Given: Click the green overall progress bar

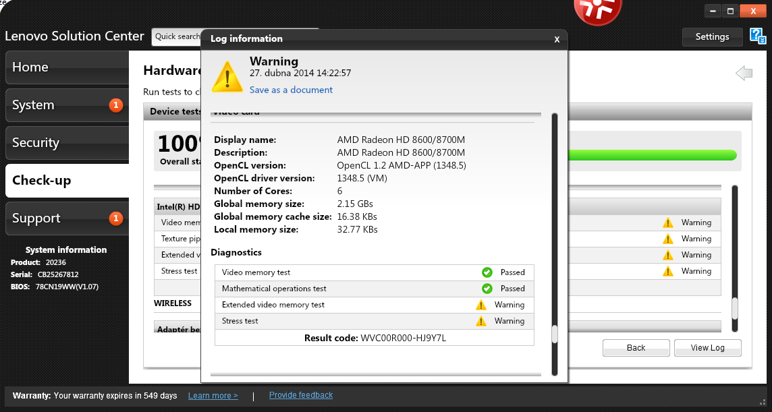Looking at the screenshot, I should (x=652, y=155).
